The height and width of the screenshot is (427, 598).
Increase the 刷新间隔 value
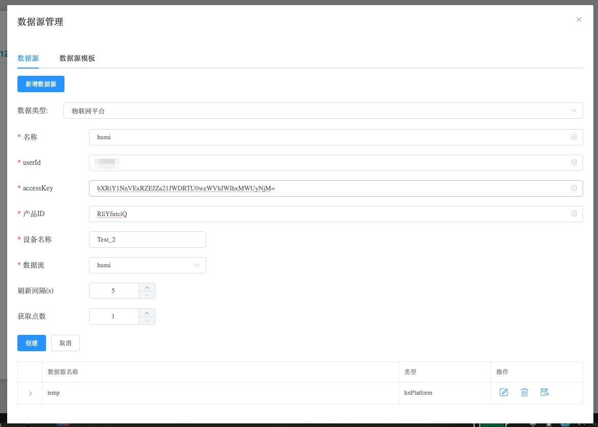(147, 287)
